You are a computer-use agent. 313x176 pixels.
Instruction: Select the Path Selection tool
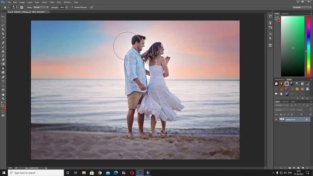[x=3, y=86]
